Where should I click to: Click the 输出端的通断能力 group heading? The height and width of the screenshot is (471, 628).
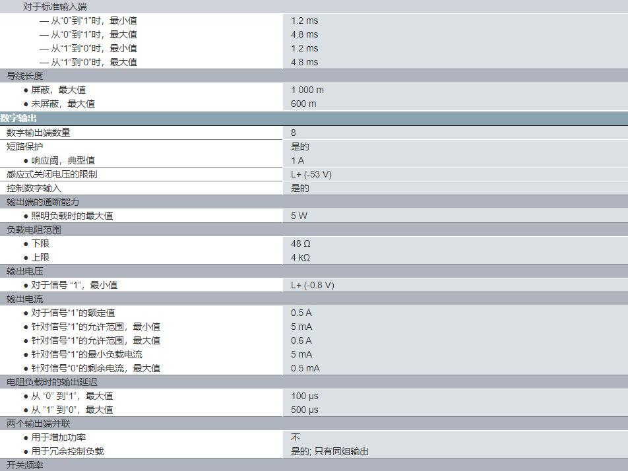[42, 202]
